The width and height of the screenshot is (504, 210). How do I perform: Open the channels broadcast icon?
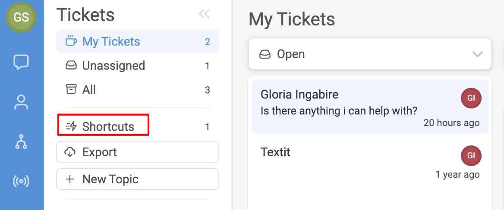click(21, 182)
